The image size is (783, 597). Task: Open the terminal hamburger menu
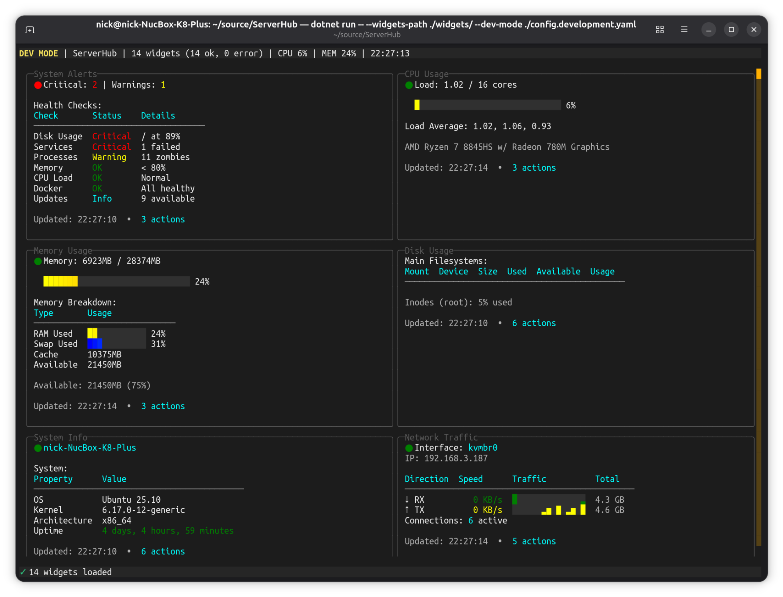(684, 30)
